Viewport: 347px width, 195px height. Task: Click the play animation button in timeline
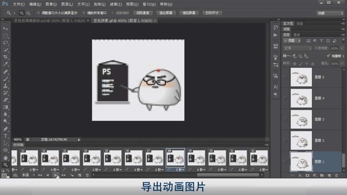click(x=56, y=174)
